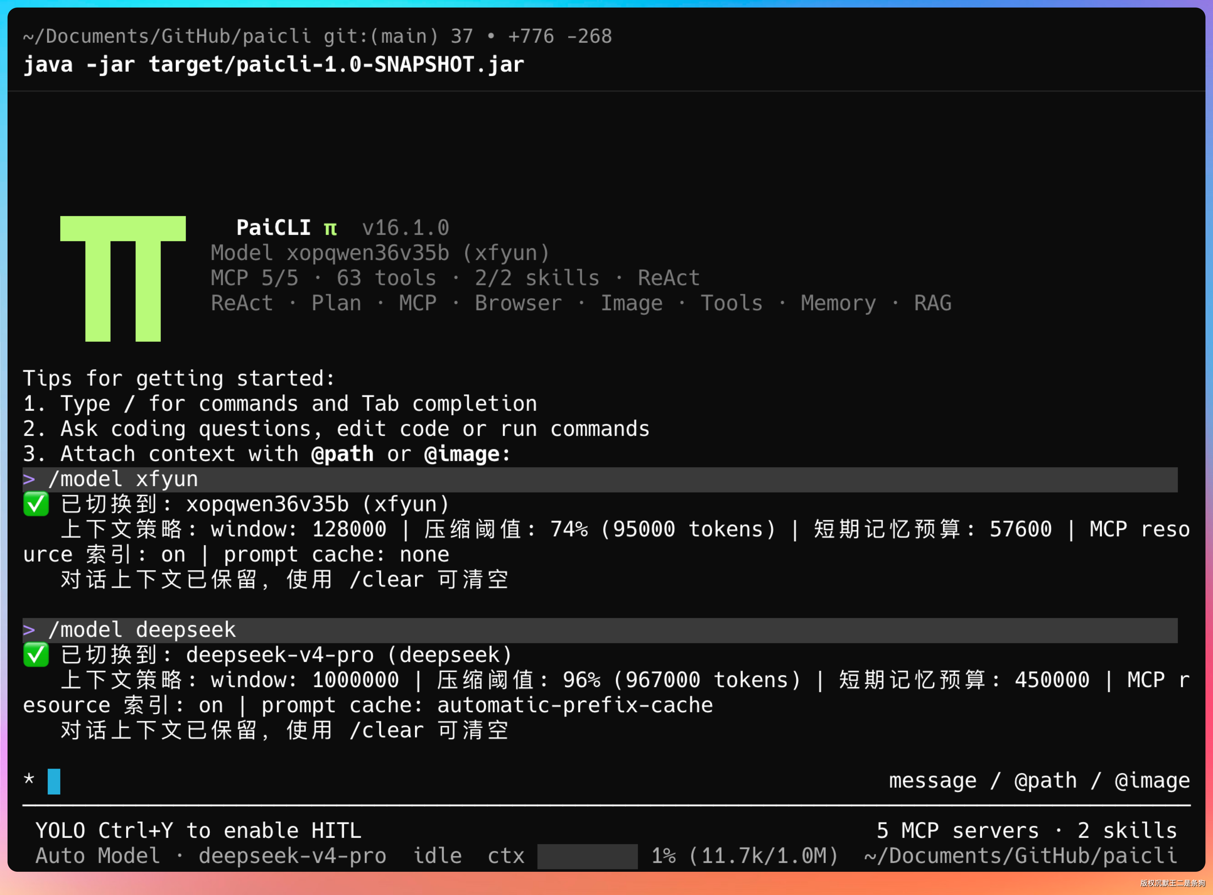Click the 'YOLO' mode indicator
This screenshot has height=895, width=1213.
pos(61,831)
